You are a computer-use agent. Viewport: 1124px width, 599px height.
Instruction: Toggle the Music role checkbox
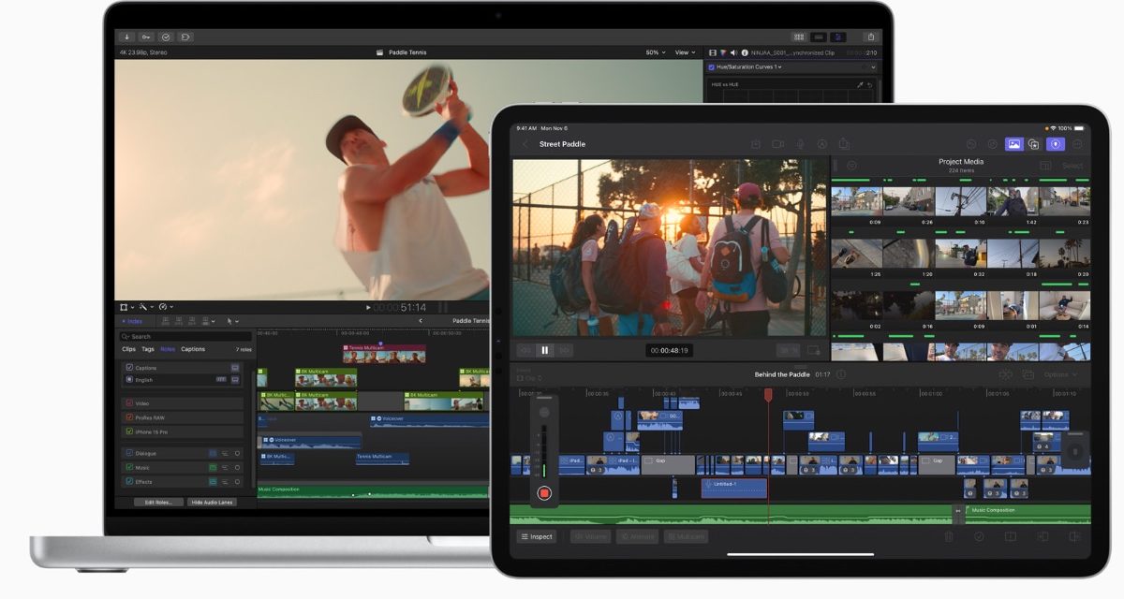(129, 467)
